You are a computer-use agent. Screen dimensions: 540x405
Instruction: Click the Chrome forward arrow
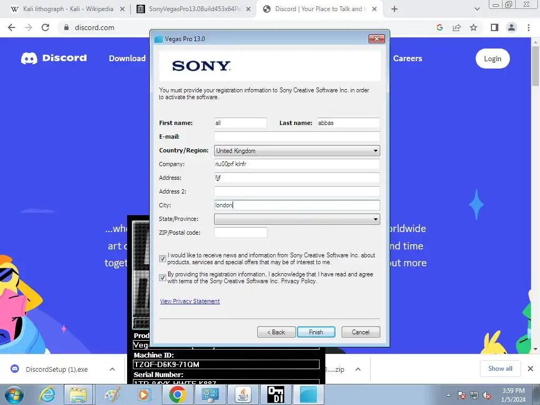[28, 27]
